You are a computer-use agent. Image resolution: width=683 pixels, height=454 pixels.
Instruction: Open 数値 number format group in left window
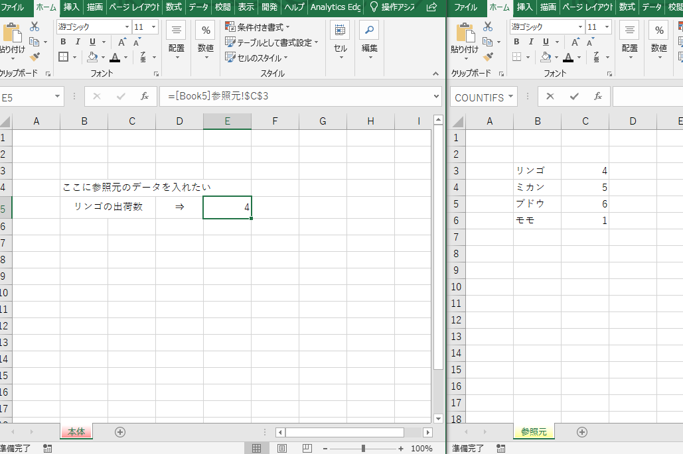(206, 40)
